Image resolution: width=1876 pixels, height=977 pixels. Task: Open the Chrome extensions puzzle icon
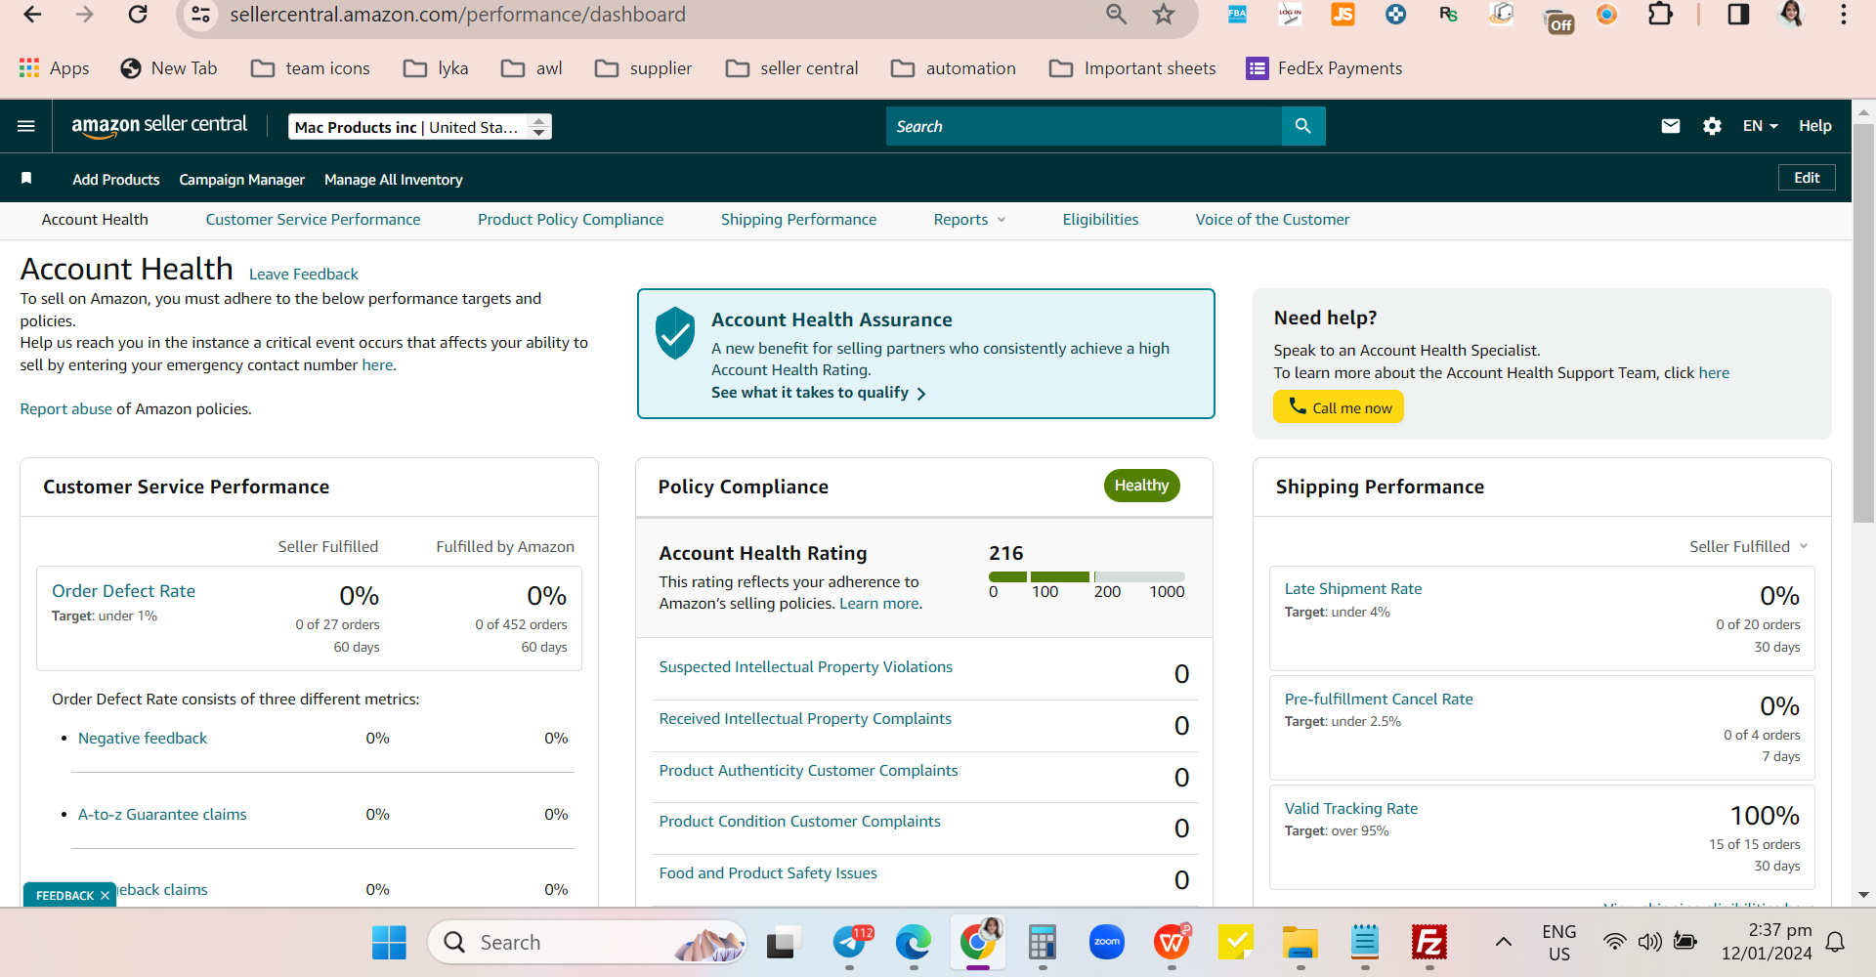1660,14
